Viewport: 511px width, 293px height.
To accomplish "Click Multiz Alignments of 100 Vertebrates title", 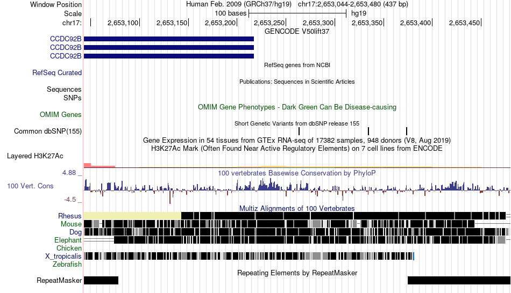I will click(297, 208).
